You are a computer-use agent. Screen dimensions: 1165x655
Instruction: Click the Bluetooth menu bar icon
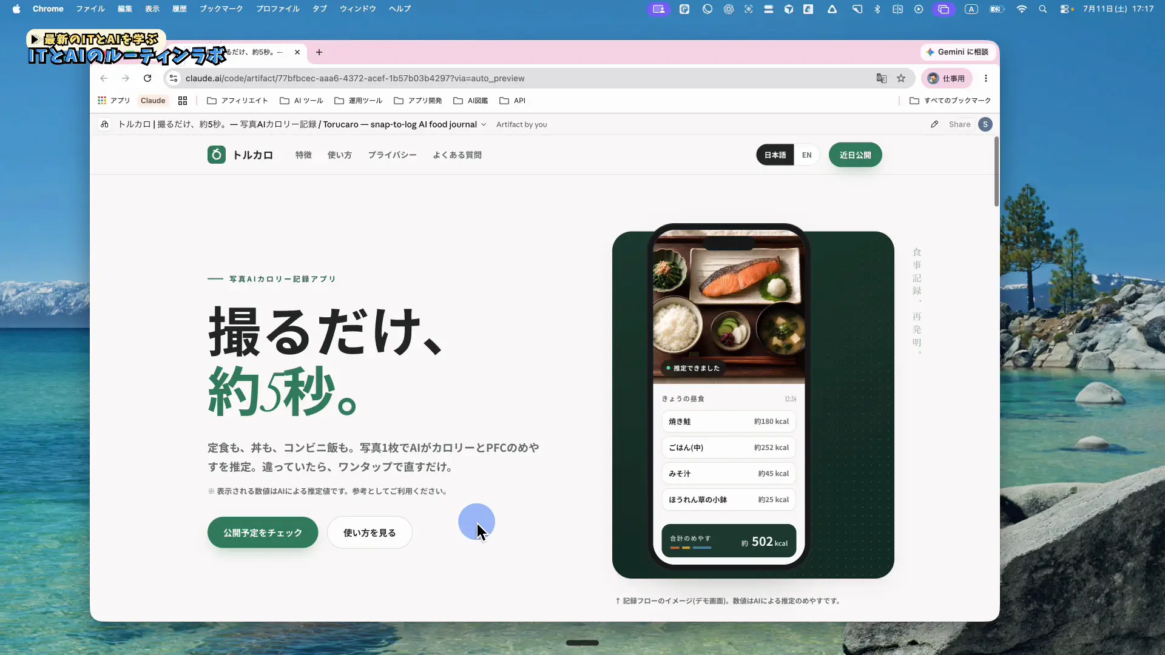click(x=877, y=9)
